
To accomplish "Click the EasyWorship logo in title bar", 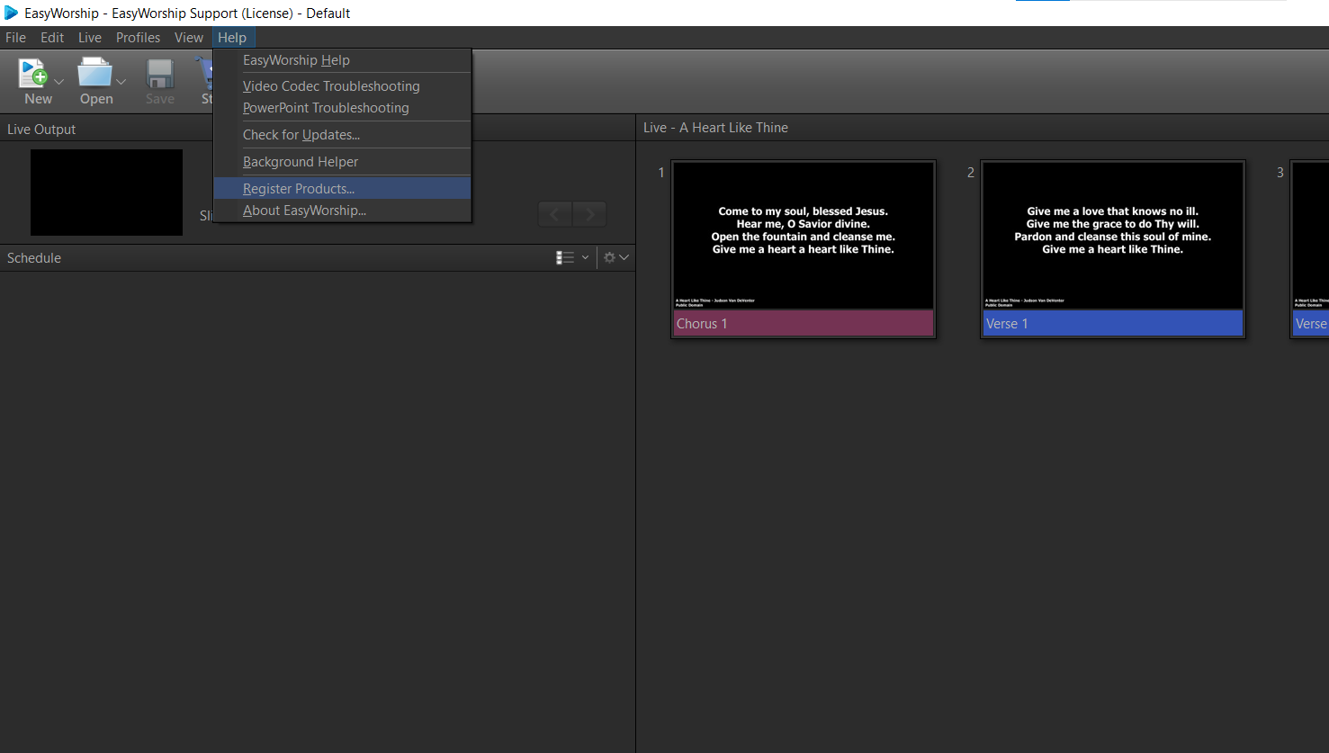I will point(11,13).
